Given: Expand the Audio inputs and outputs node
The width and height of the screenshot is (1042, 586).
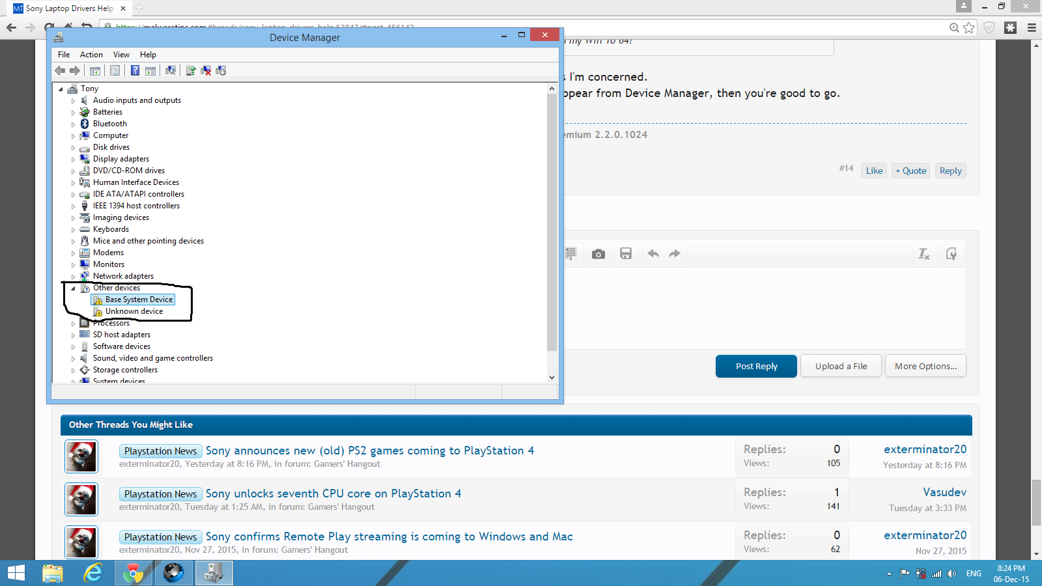Looking at the screenshot, I should click(73, 101).
